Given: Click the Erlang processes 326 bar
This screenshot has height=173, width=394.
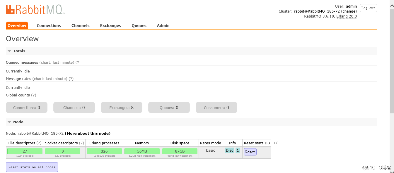Looking at the screenshot, I should pyautogui.click(x=104, y=151).
